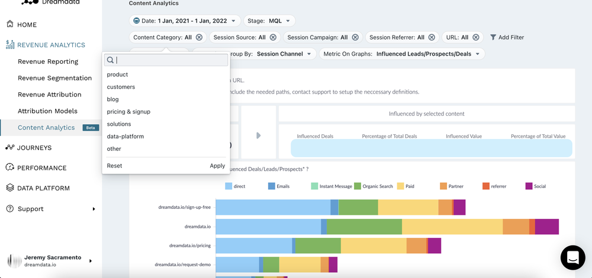The image size is (592, 278).
Task: Remove the Session Source filter
Action: (x=273, y=37)
